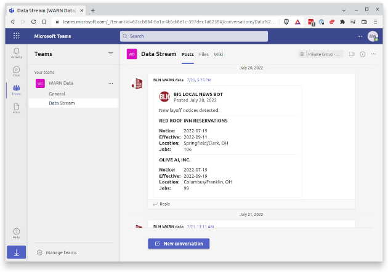
Task: Click the BIG LOCAL NEWS BOT title
Action: [x=198, y=94]
